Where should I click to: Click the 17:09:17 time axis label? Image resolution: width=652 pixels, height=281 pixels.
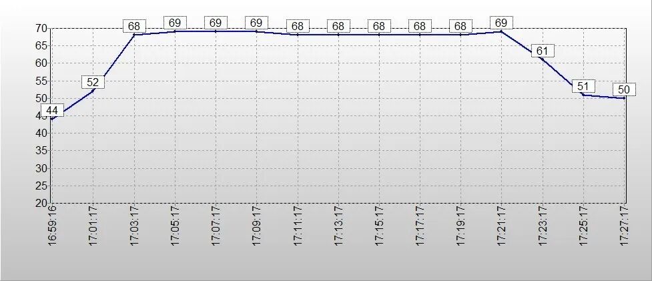(257, 227)
